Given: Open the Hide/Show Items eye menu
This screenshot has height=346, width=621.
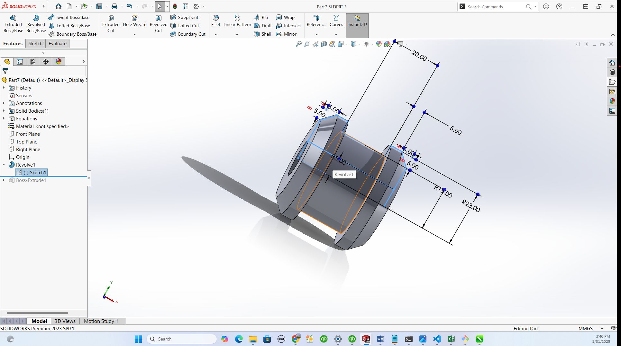Looking at the screenshot, I should 366,44.
